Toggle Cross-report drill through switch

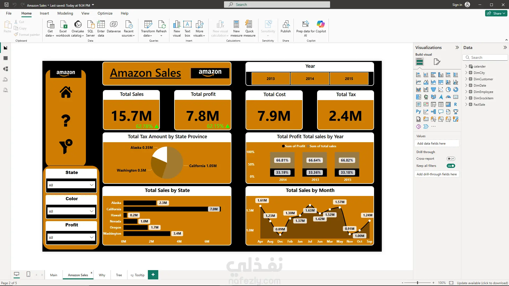451,159
